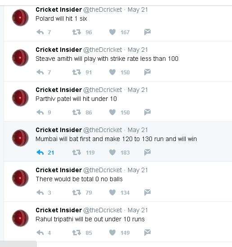The width and height of the screenshot is (232, 247).
Task: Reply to the Mumbai will bat first tweet
Action: pos(40,152)
